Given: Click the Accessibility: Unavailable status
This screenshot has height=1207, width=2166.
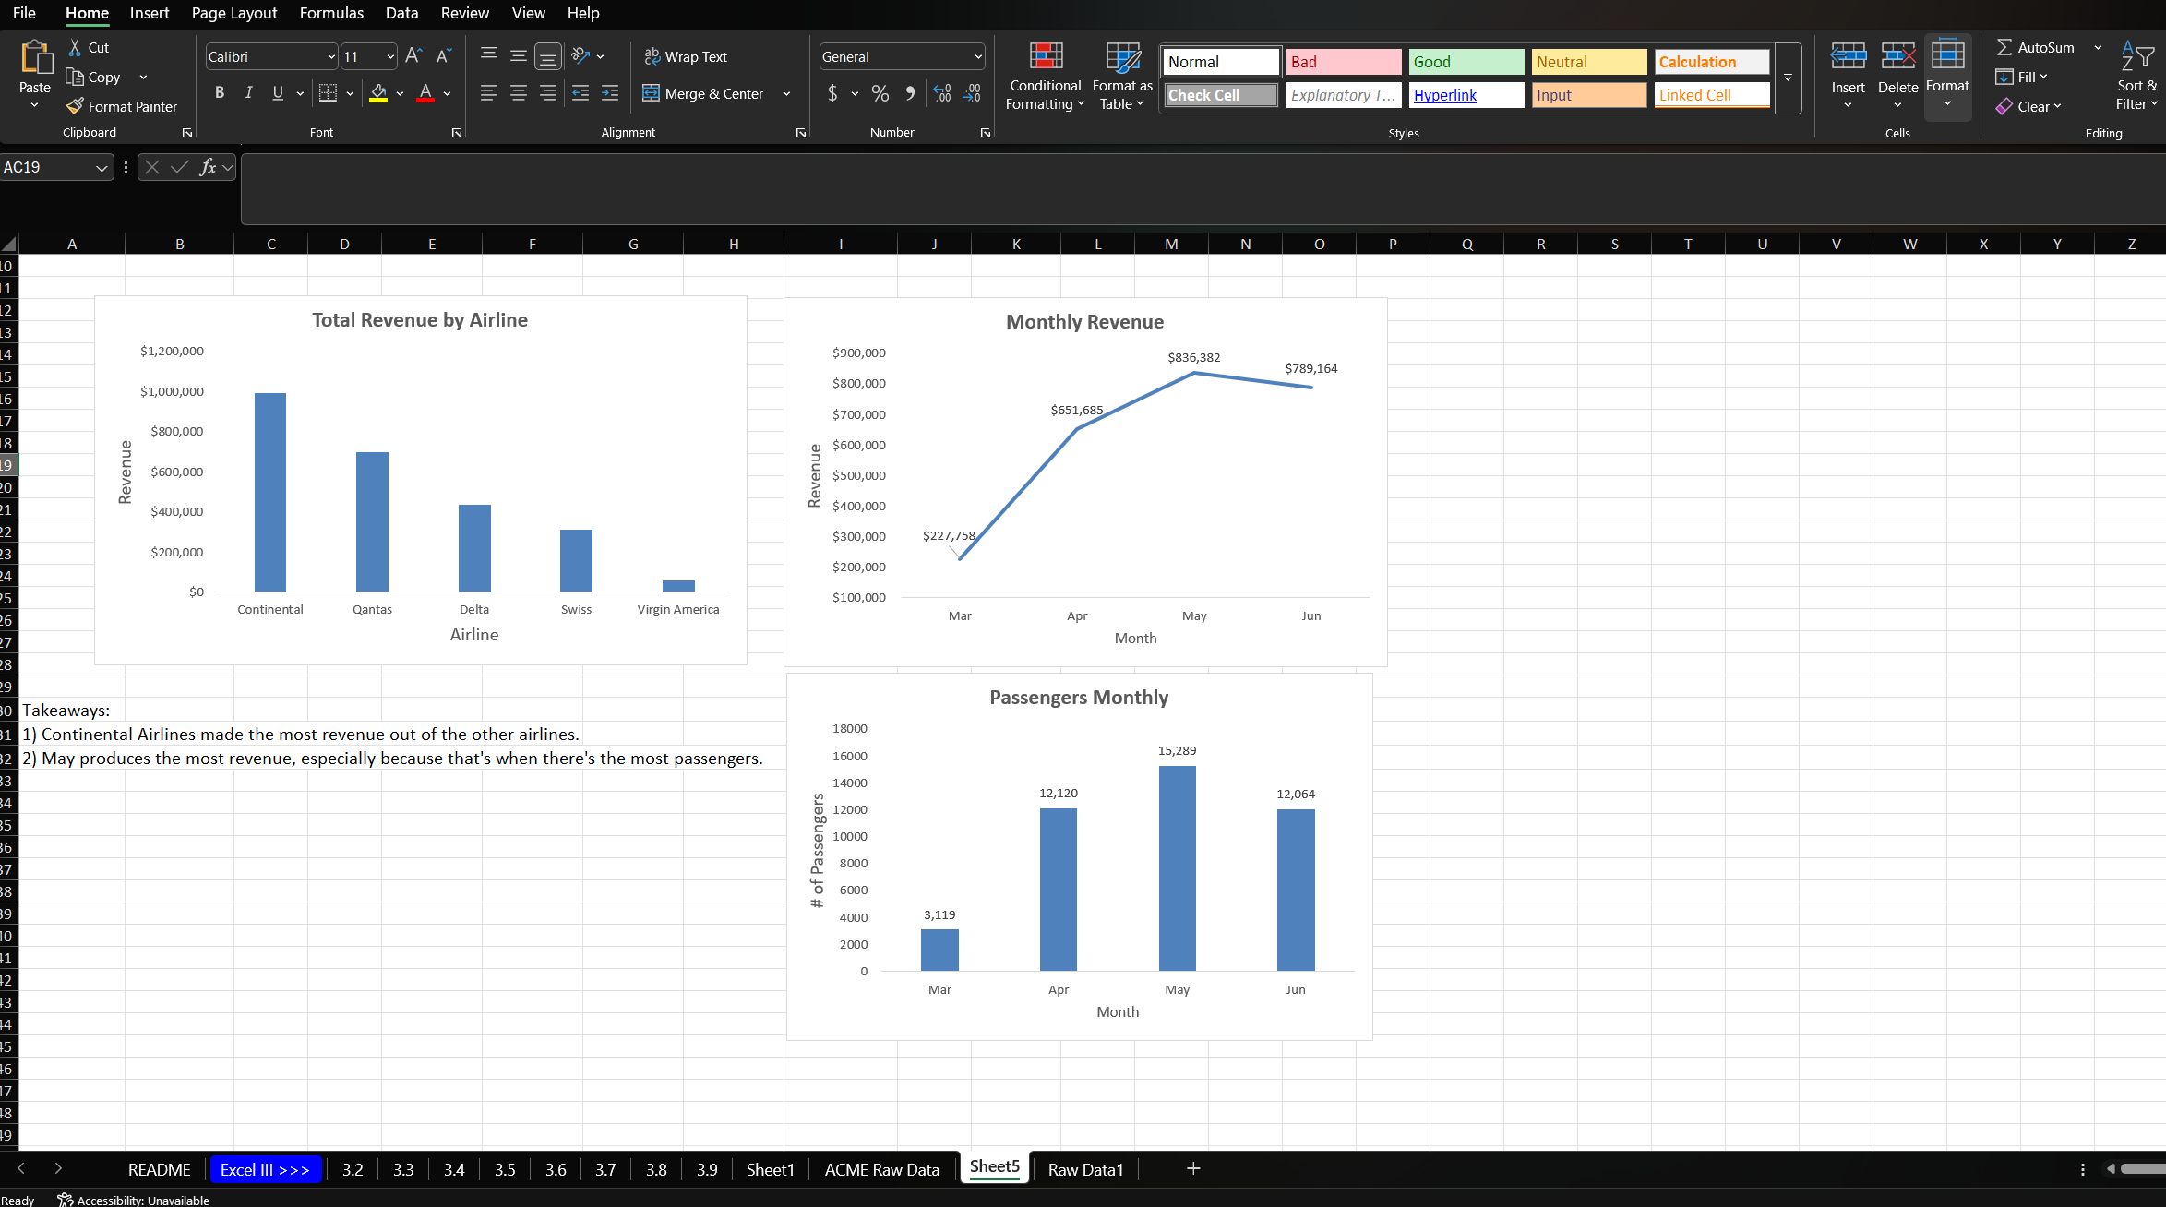Looking at the screenshot, I should (133, 1200).
